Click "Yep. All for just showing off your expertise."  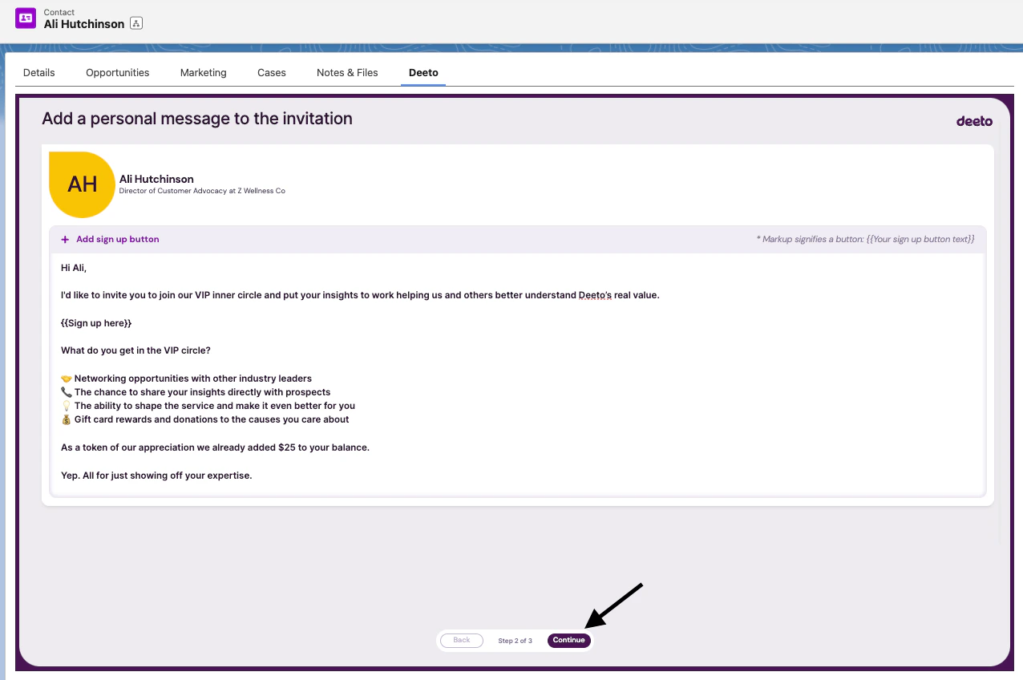(x=156, y=476)
